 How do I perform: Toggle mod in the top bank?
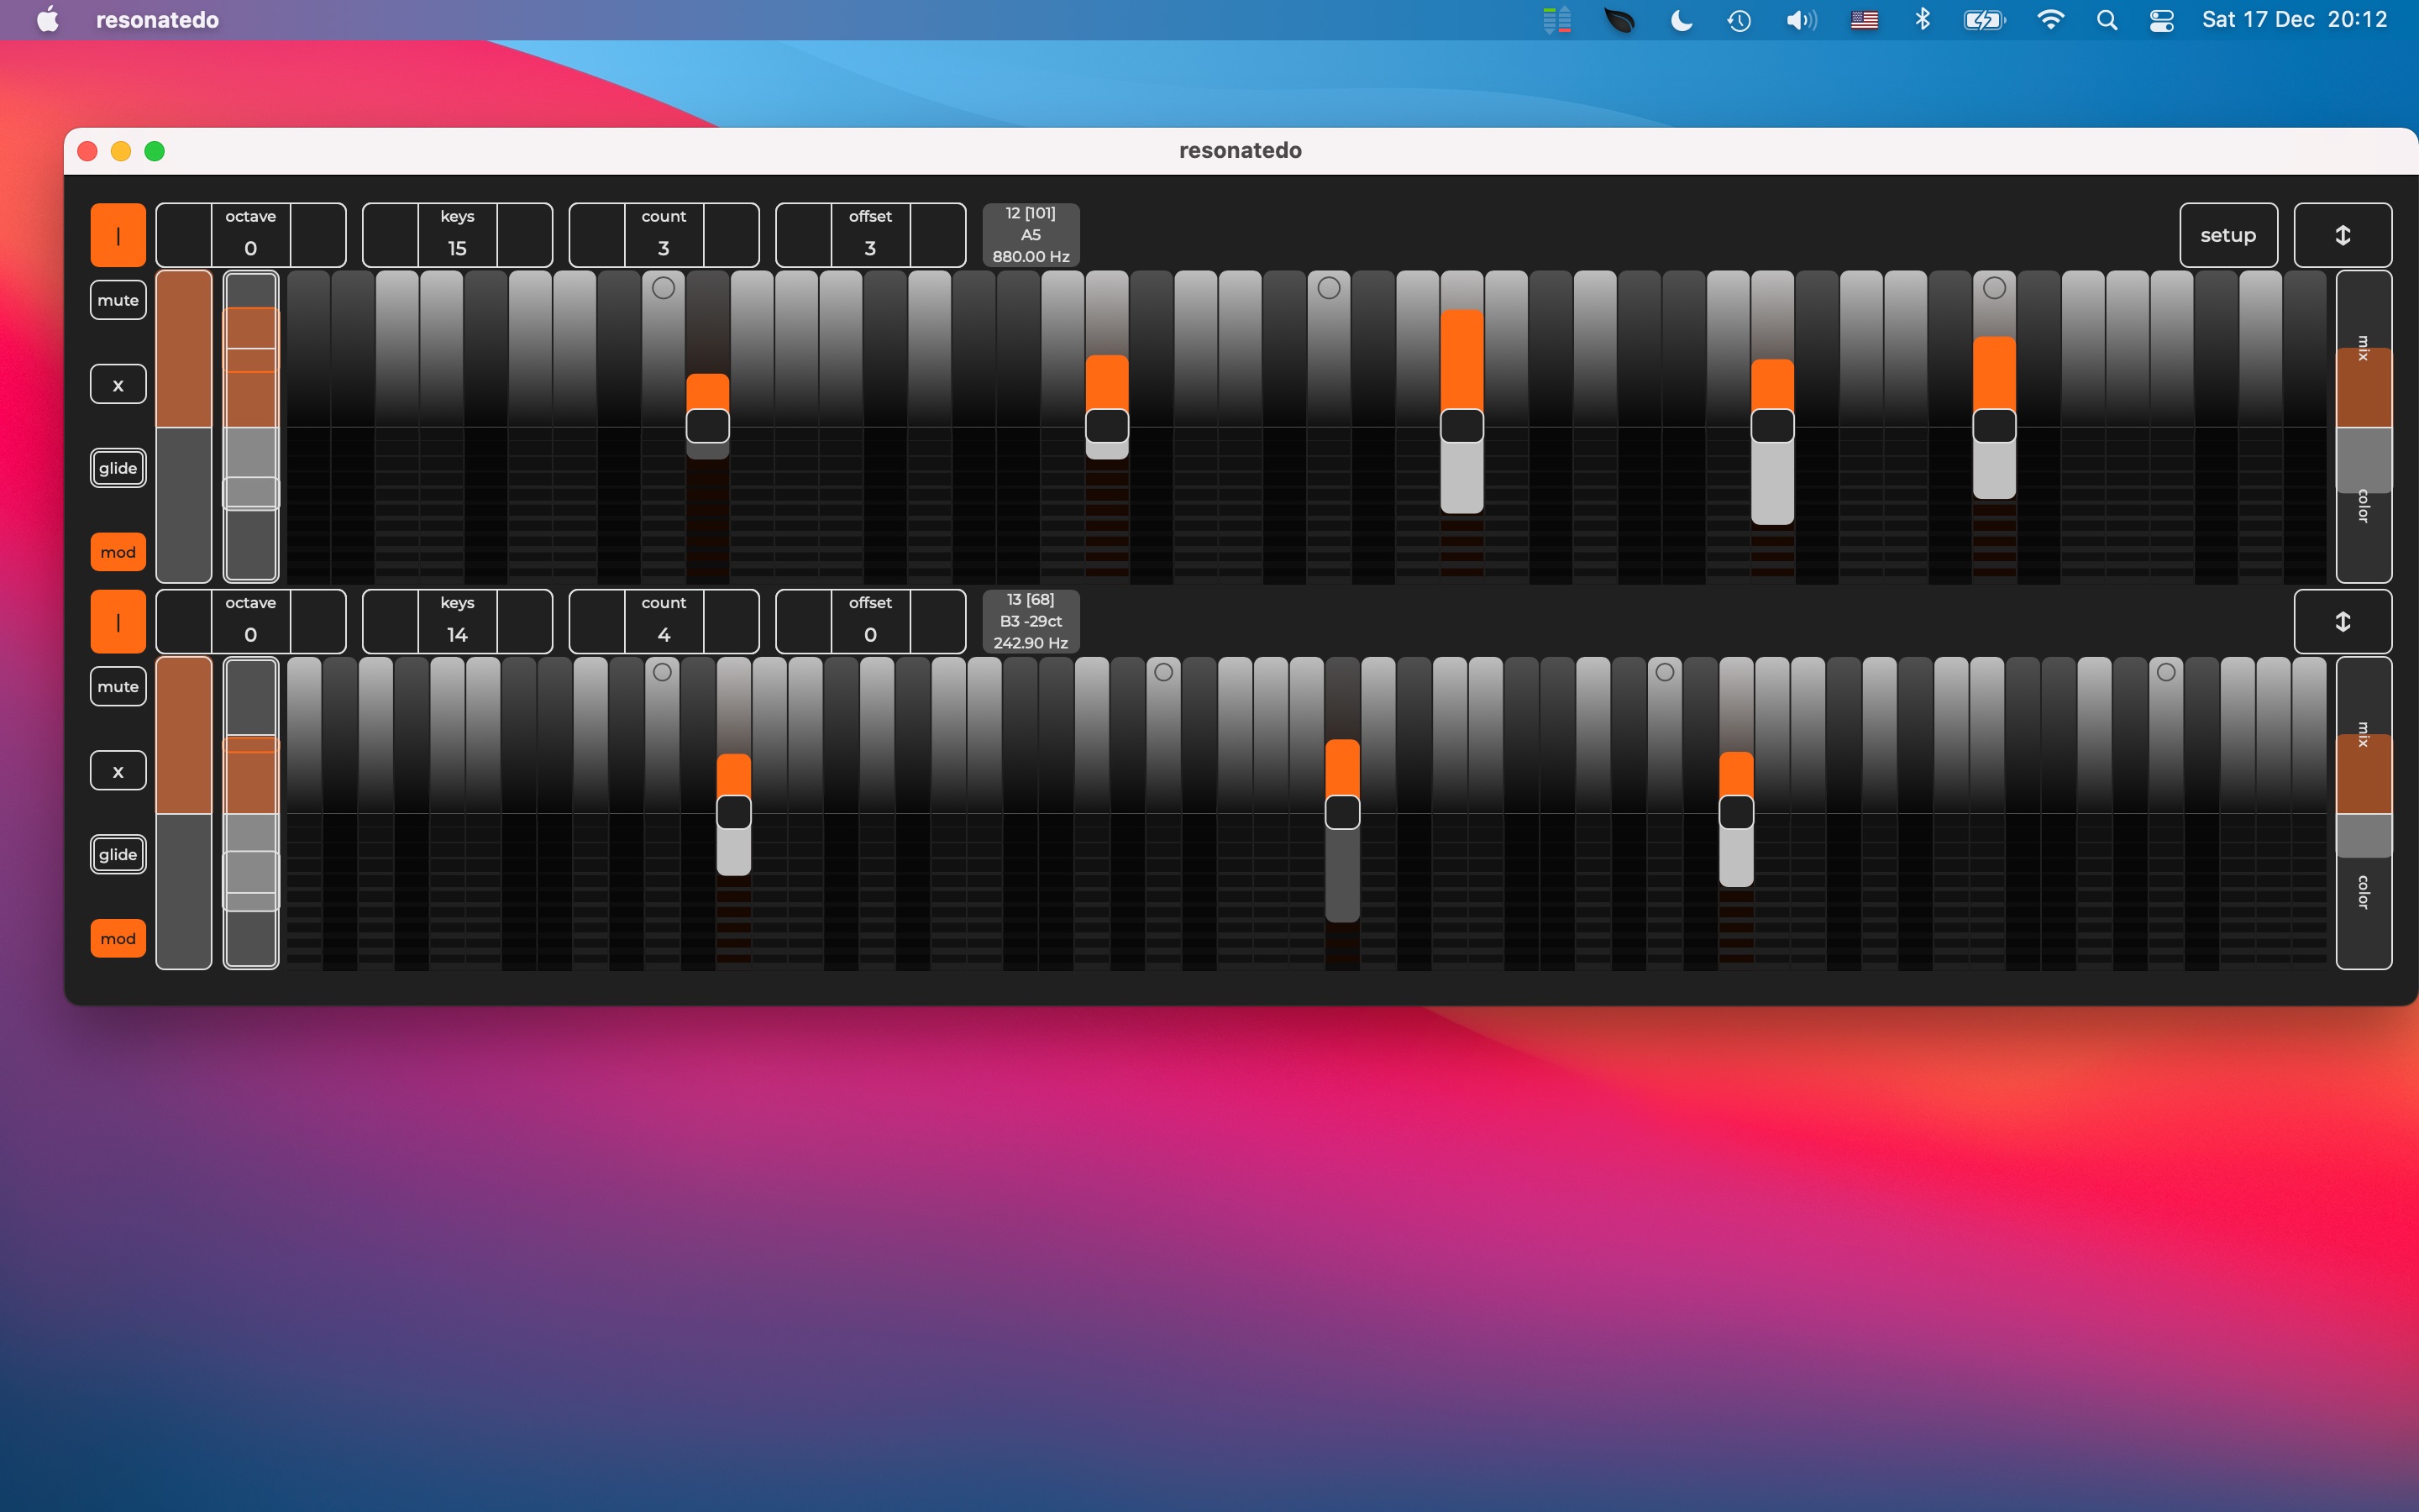[x=118, y=552]
